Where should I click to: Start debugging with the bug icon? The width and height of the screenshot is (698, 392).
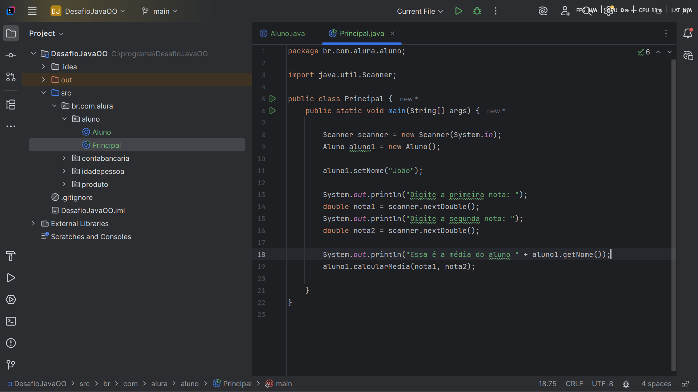click(x=477, y=11)
